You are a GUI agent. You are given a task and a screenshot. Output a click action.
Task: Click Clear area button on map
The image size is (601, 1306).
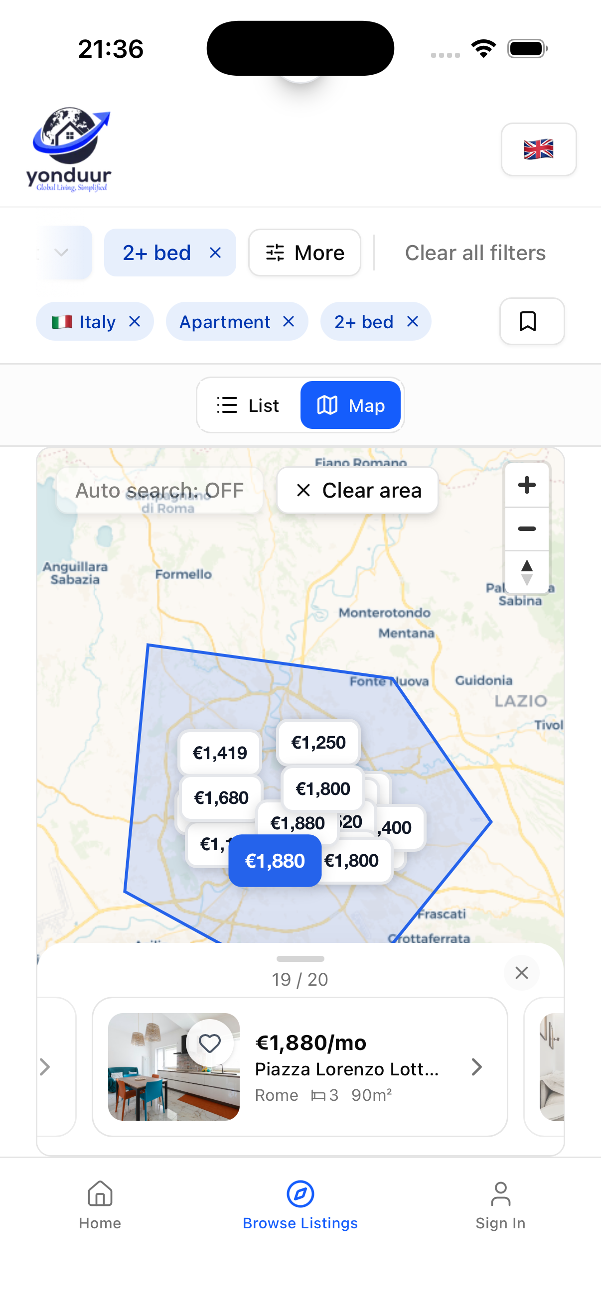[x=357, y=490]
